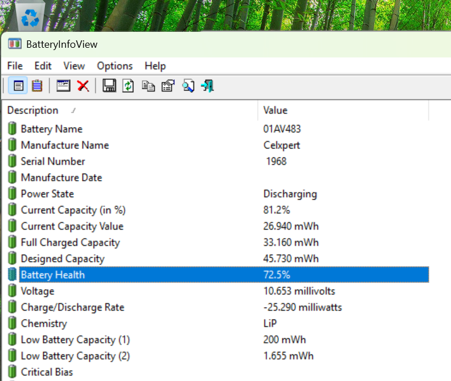This screenshot has height=381, width=451.
Task: Click the battery icon beside Serial Number
Action: [12, 161]
